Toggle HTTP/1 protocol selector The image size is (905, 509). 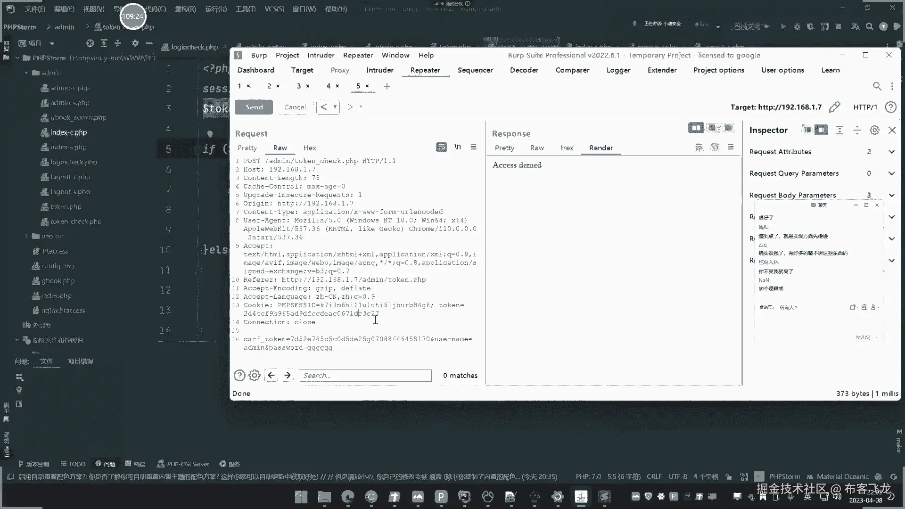click(x=865, y=107)
